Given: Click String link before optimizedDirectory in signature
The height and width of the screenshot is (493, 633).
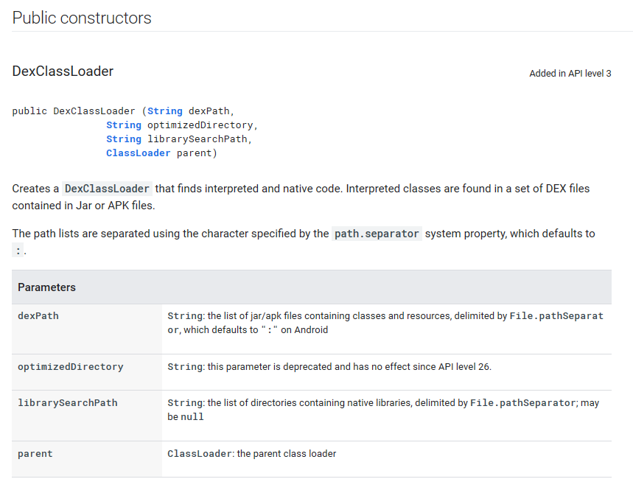Looking at the screenshot, I should 124,125.
